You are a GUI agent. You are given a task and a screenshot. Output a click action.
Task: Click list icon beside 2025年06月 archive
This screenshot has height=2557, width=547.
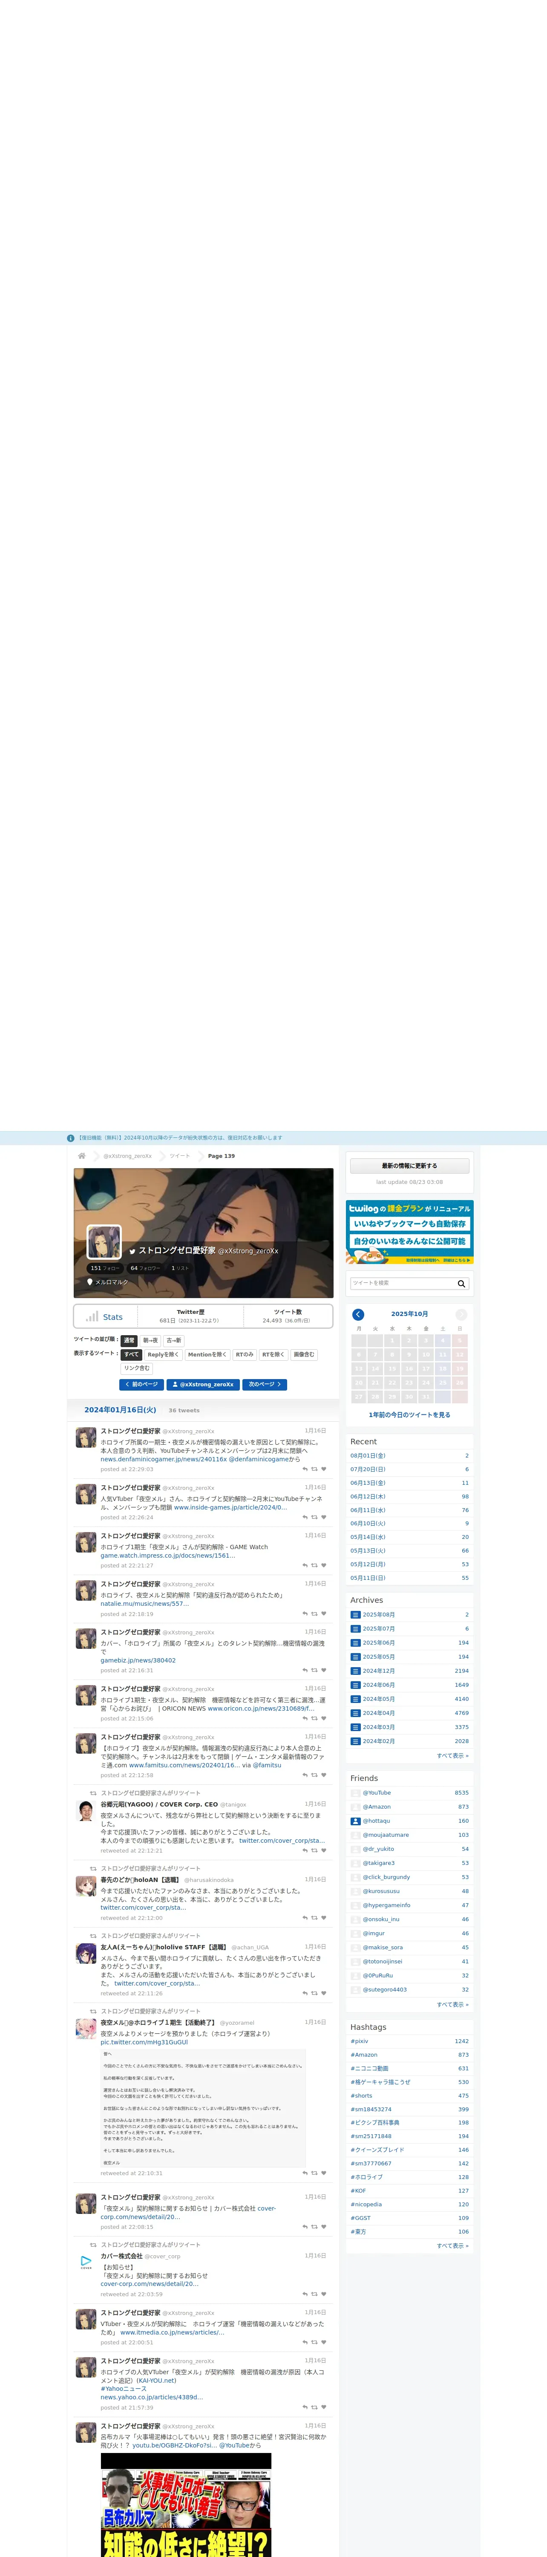[x=355, y=1643]
